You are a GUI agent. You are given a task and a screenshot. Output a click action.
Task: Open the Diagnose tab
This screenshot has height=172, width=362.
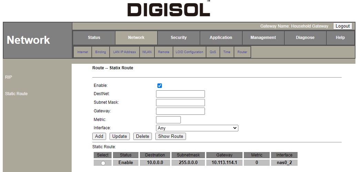coord(305,38)
